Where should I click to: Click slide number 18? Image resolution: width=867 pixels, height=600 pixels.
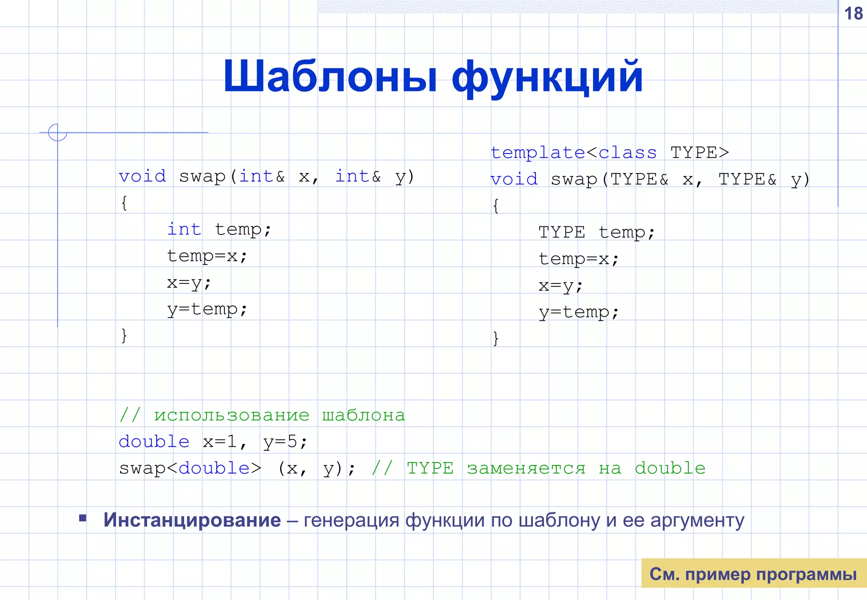tap(853, 14)
